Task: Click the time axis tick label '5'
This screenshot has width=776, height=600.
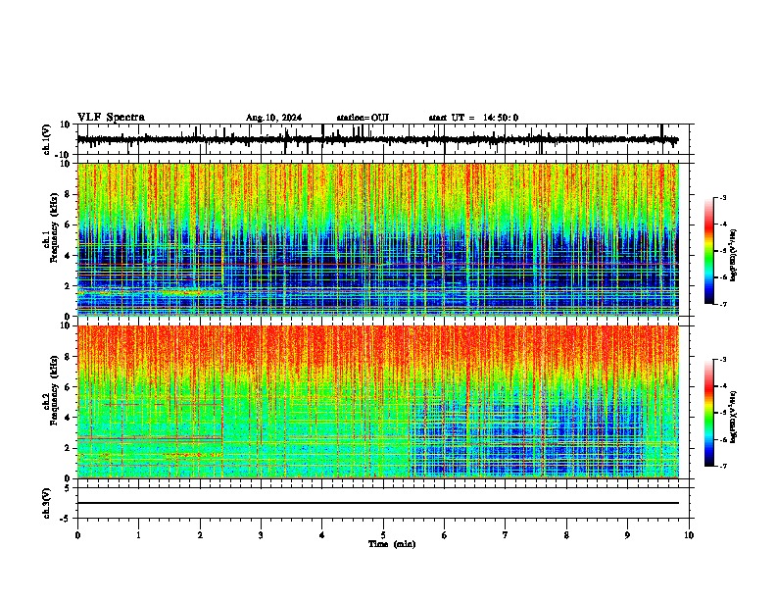Action: click(383, 535)
